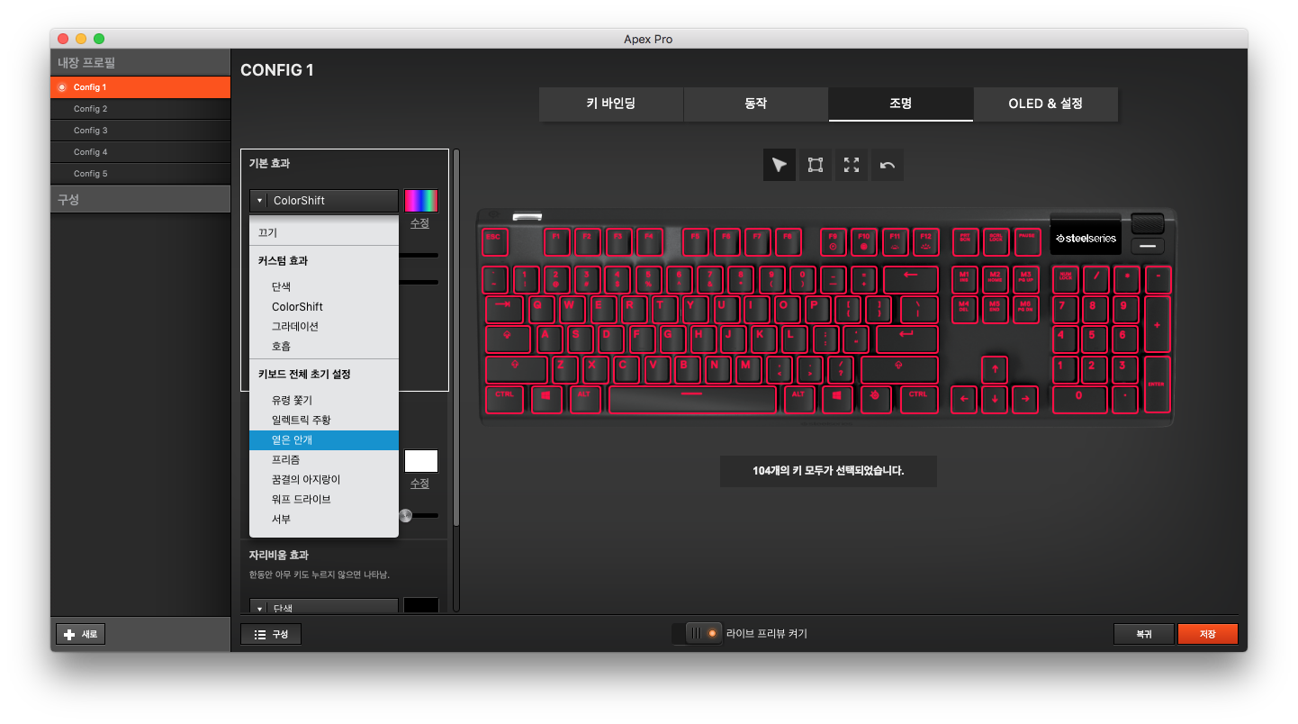Viewport: 1298px width, 724px height.
Task: Click the 구성 configuration button
Action: (271, 634)
